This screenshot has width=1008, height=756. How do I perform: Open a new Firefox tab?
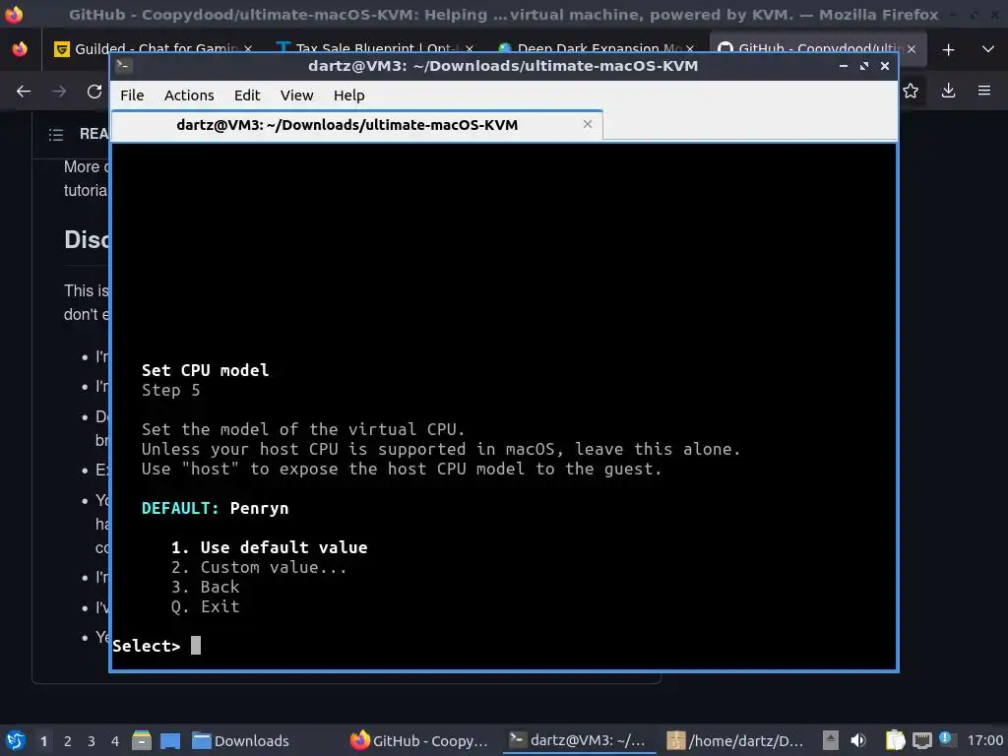point(948,49)
